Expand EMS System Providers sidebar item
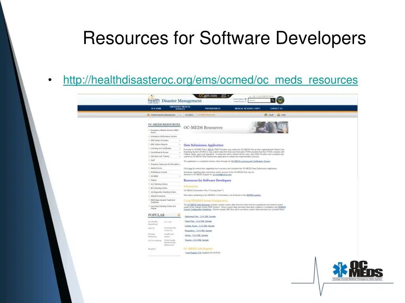The height and width of the screenshot is (303, 405). 180,140
